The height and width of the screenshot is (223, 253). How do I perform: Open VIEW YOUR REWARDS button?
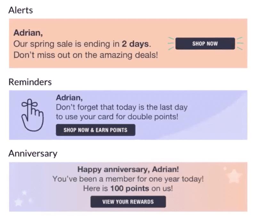tap(128, 202)
